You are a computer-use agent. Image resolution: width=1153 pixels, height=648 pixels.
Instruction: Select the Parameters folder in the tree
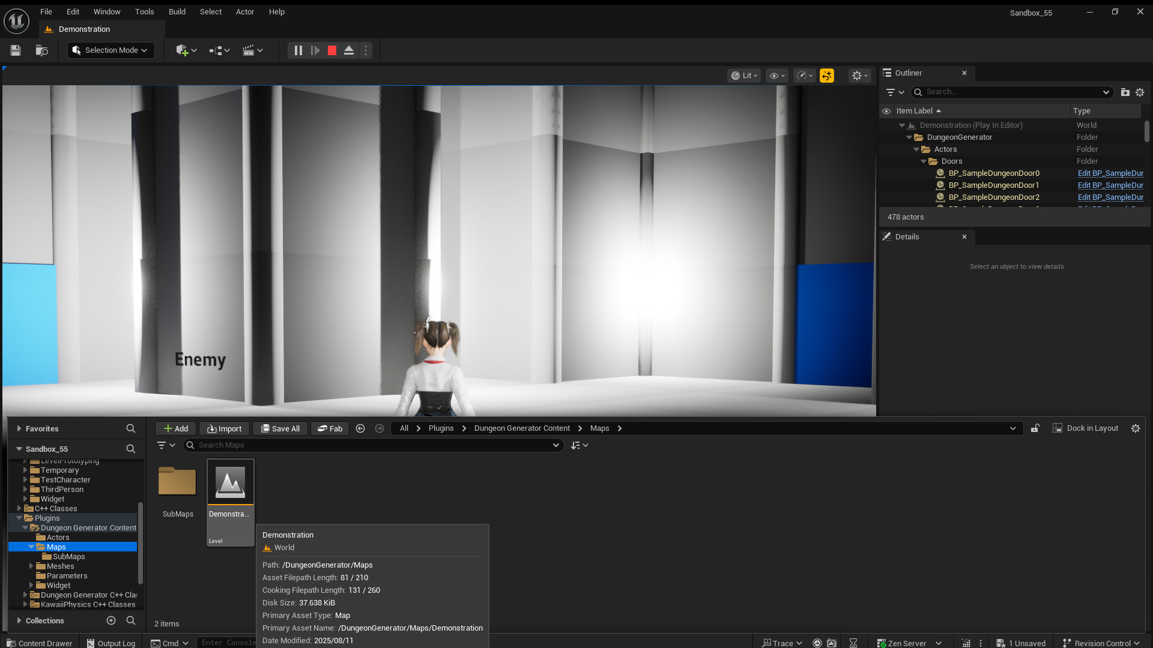(67, 576)
